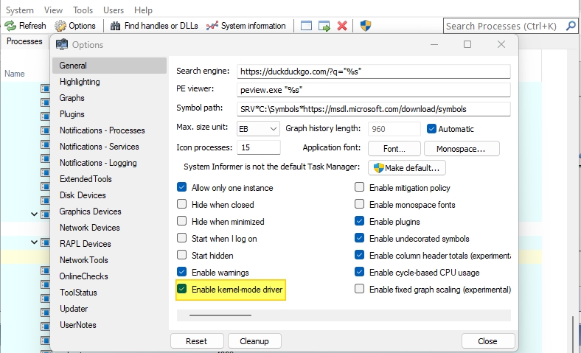581x353 pixels.
Task: Disable the Enable plugins checkbox
Action: [359, 221]
